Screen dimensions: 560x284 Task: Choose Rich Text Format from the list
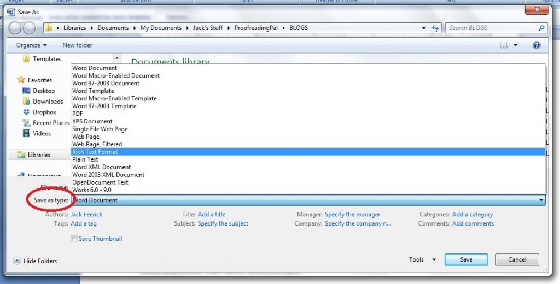coord(308,152)
